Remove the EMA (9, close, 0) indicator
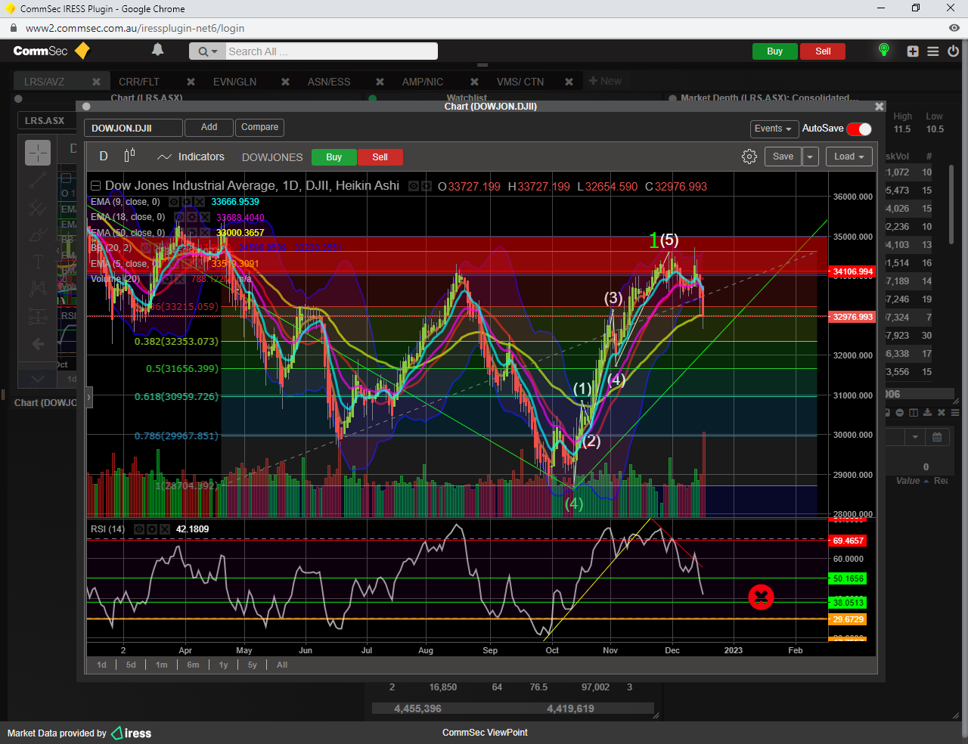Image resolution: width=968 pixels, height=744 pixels. [x=199, y=202]
